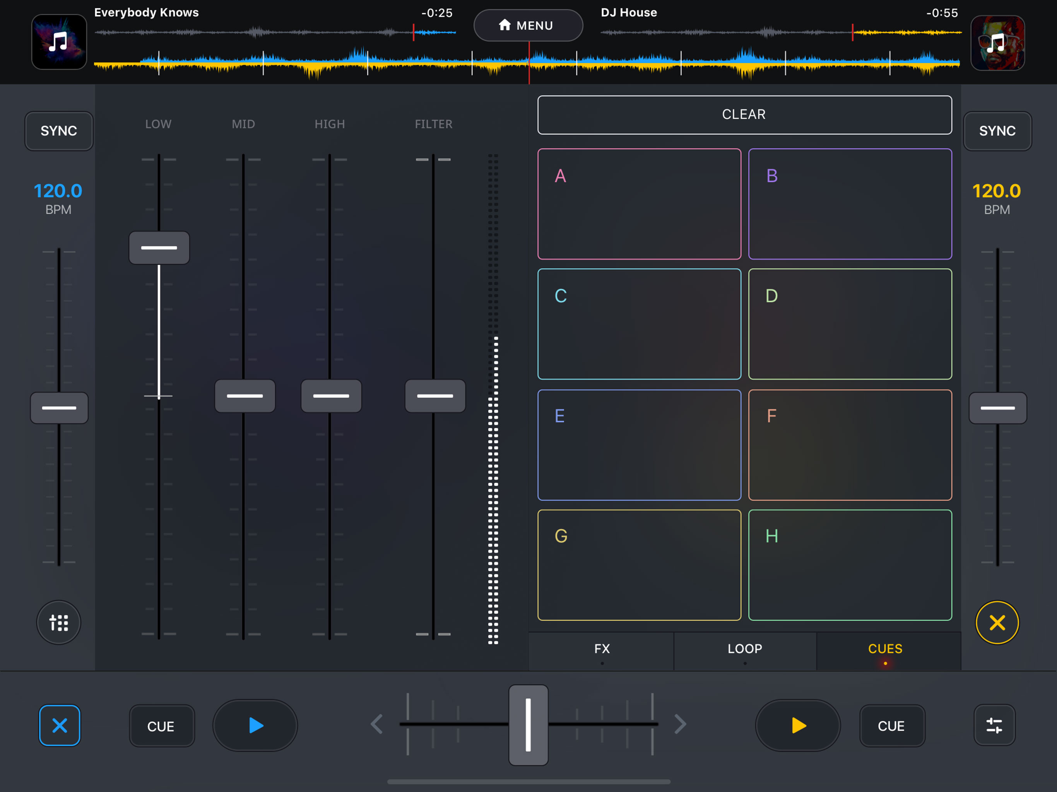
Task: Play the left deck with blue play button
Action: point(255,725)
